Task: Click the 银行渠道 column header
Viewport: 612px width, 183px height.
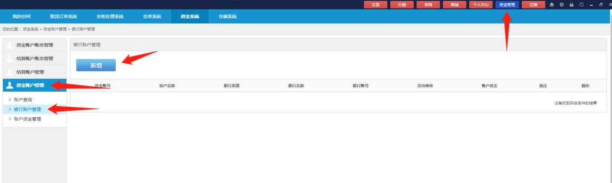Action: 231,86
